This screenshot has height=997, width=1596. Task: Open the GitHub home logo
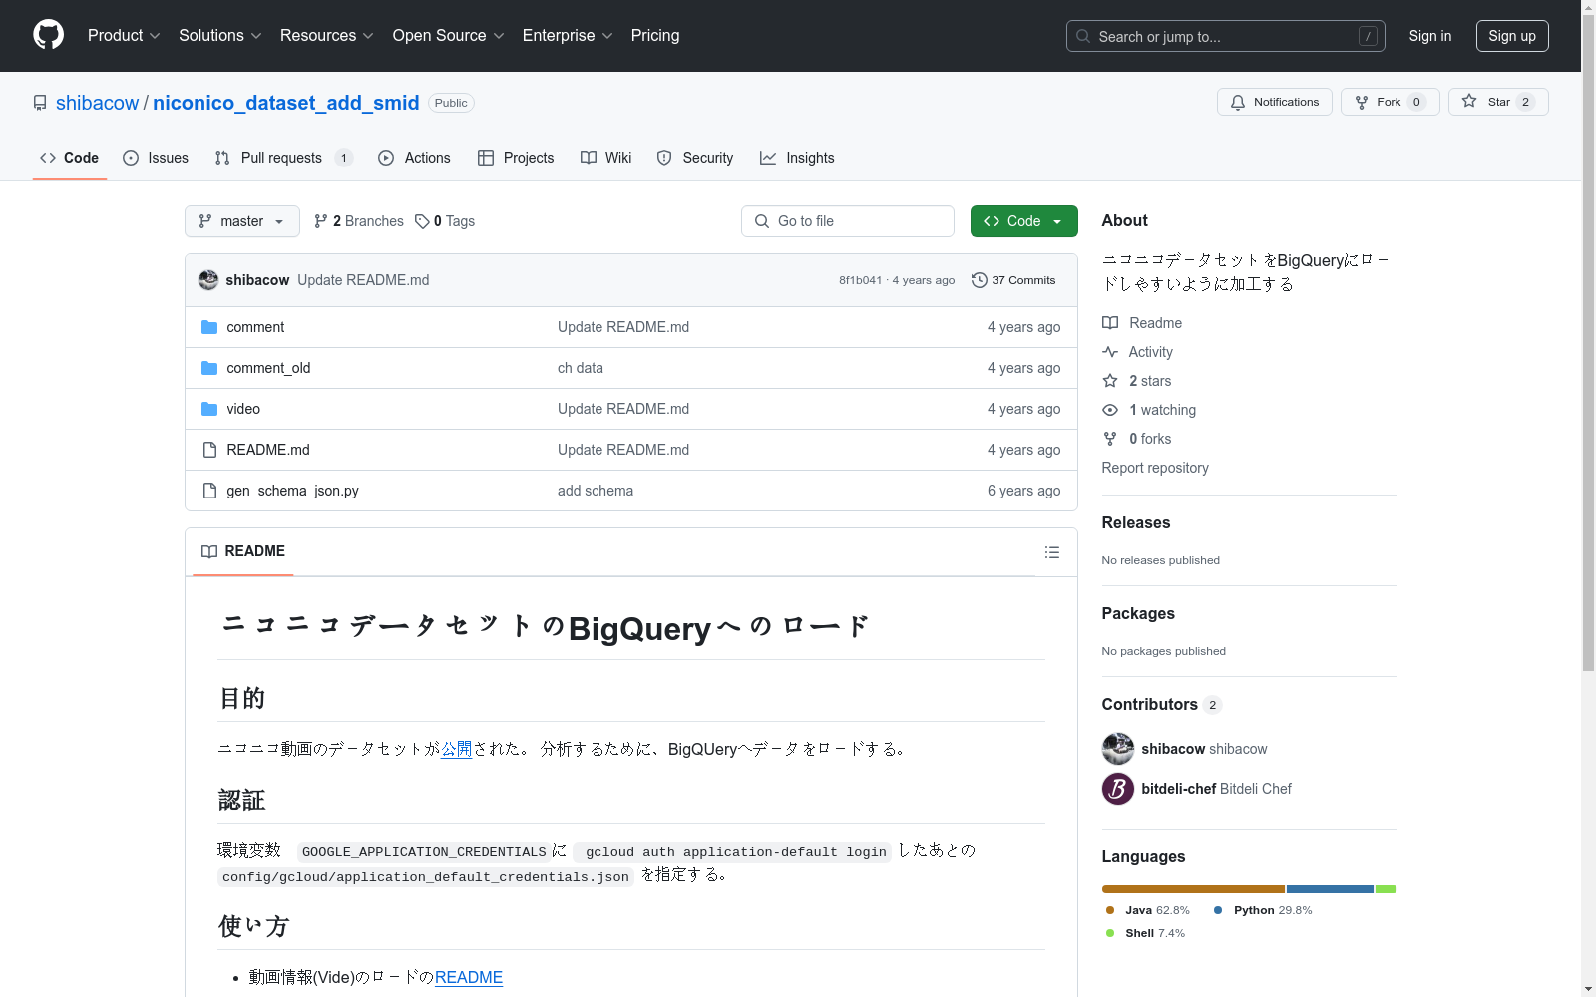click(x=48, y=35)
